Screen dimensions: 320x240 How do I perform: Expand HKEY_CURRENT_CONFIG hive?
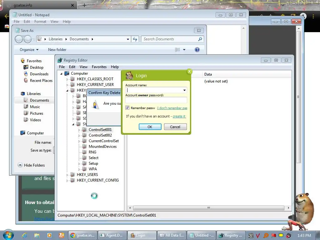click(67, 180)
